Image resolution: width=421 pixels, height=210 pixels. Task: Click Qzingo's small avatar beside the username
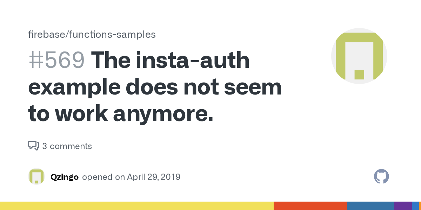[x=36, y=176]
